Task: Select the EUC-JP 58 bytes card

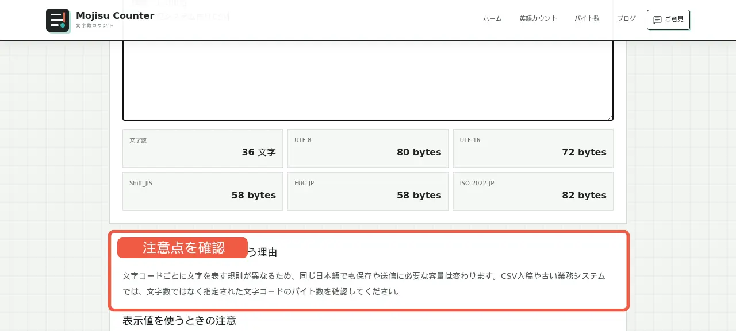Action: pyautogui.click(x=368, y=191)
